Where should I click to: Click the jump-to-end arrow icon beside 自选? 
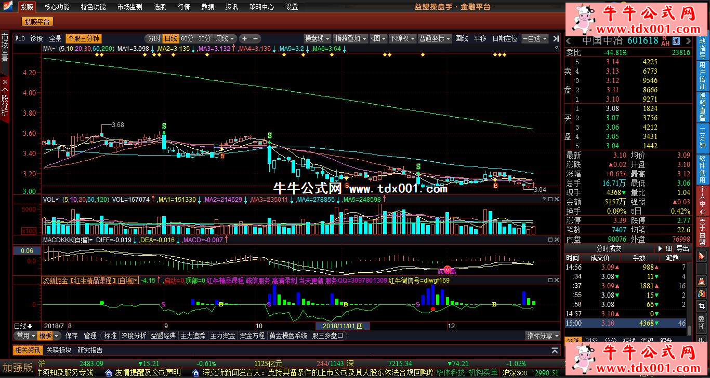tap(556, 38)
